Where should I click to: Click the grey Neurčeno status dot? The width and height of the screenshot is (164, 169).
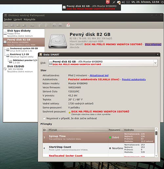pos(110,148)
